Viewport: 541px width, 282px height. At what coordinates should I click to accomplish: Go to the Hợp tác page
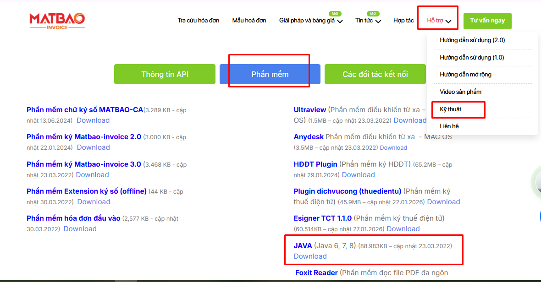[403, 21]
